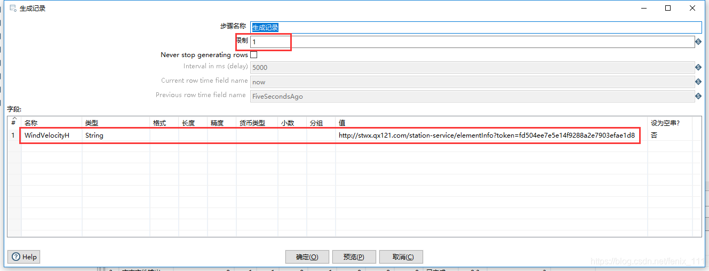Click the 生成记录 window title icon
Viewport: 709px width, 271px height.
[x=13, y=8]
